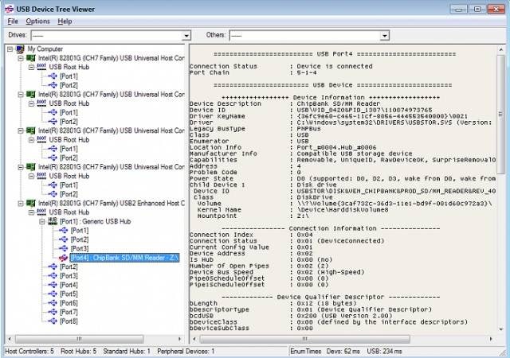Click the details pane scroll-down arrow
510x358 pixels.
click(x=501, y=329)
